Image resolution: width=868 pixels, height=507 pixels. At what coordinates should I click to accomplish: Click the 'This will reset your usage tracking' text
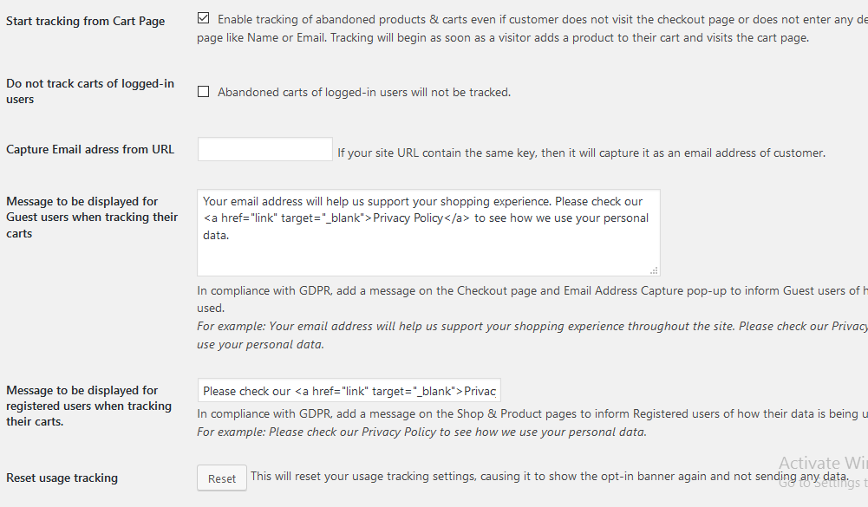pyautogui.click(x=549, y=476)
